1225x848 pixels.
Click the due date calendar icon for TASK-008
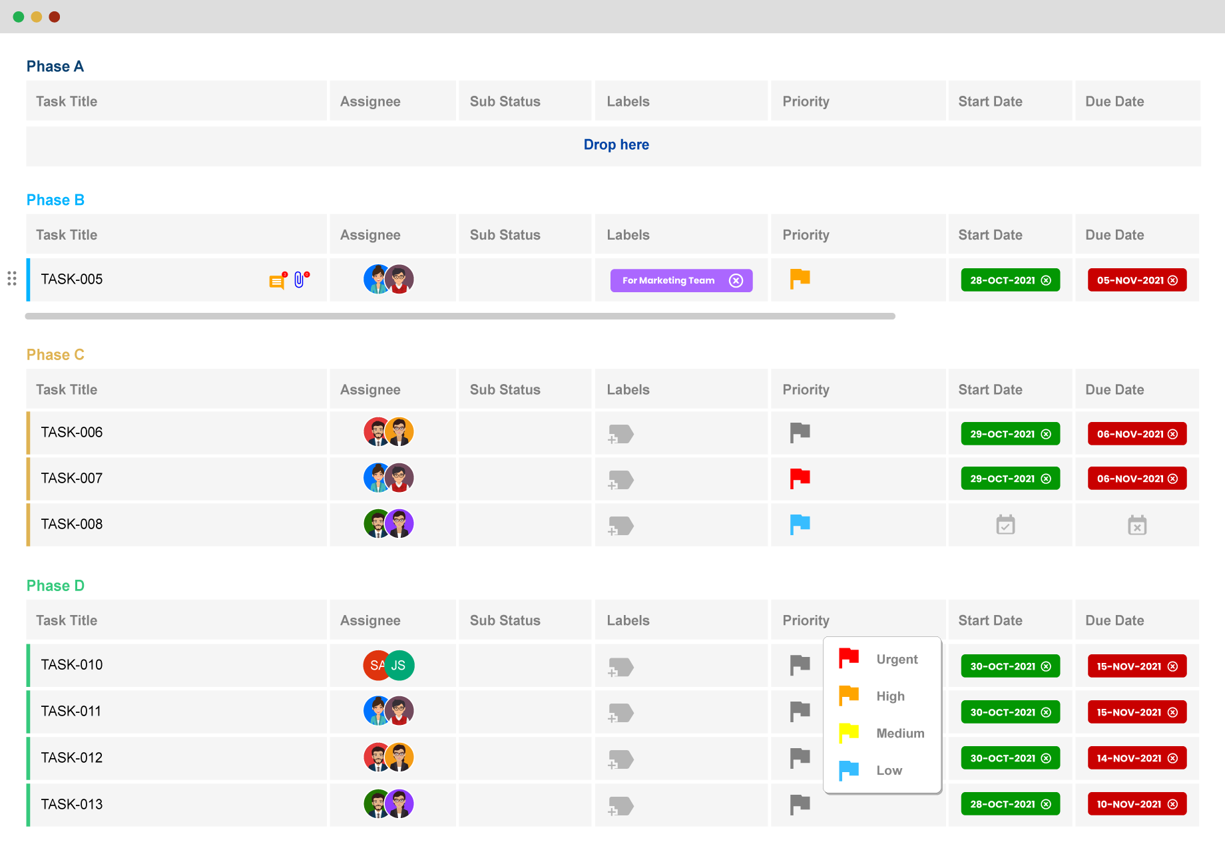click(x=1137, y=525)
